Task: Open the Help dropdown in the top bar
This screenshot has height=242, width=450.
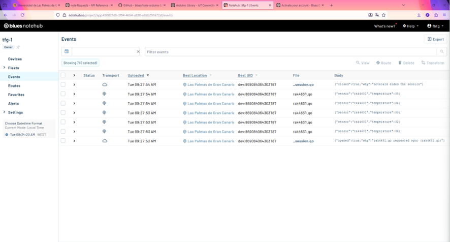Action: pyautogui.click(x=410, y=26)
